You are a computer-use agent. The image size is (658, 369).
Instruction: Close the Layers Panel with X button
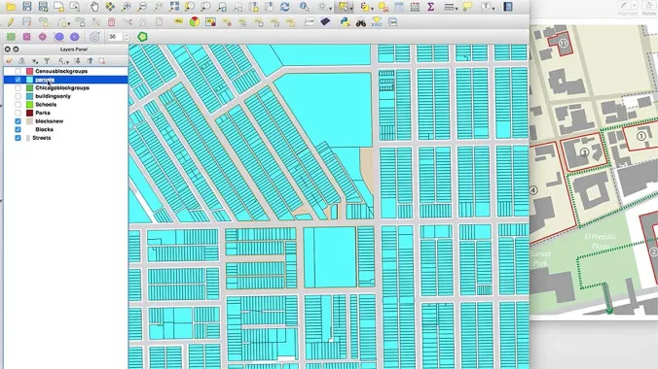8,50
